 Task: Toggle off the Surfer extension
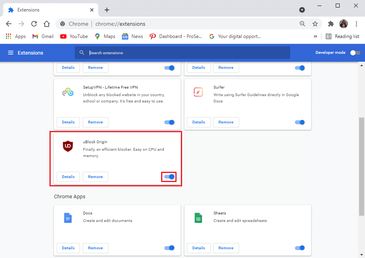[300, 122]
